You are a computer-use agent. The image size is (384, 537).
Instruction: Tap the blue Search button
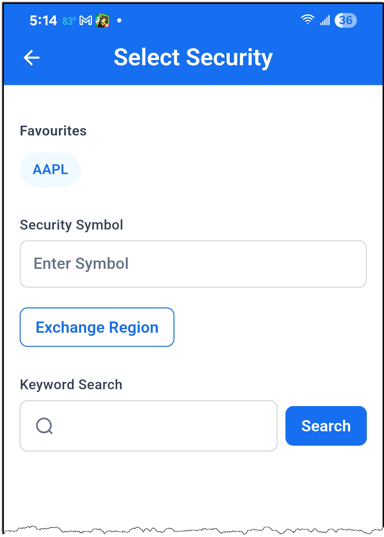click(326, 426)
